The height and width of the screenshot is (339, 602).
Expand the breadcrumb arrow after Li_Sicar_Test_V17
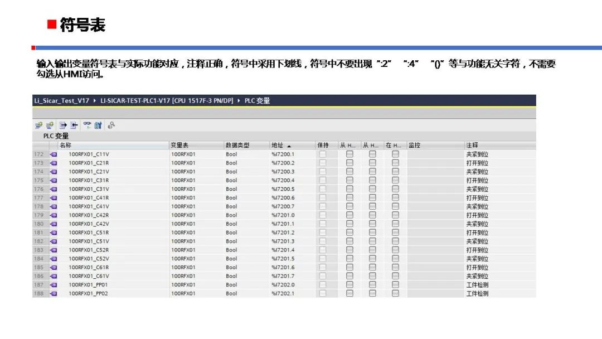click(x=95, y=101)
